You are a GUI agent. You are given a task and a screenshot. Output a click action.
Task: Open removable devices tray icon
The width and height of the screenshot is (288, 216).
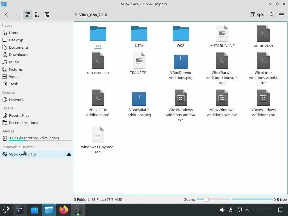click(x=231, y=210)
